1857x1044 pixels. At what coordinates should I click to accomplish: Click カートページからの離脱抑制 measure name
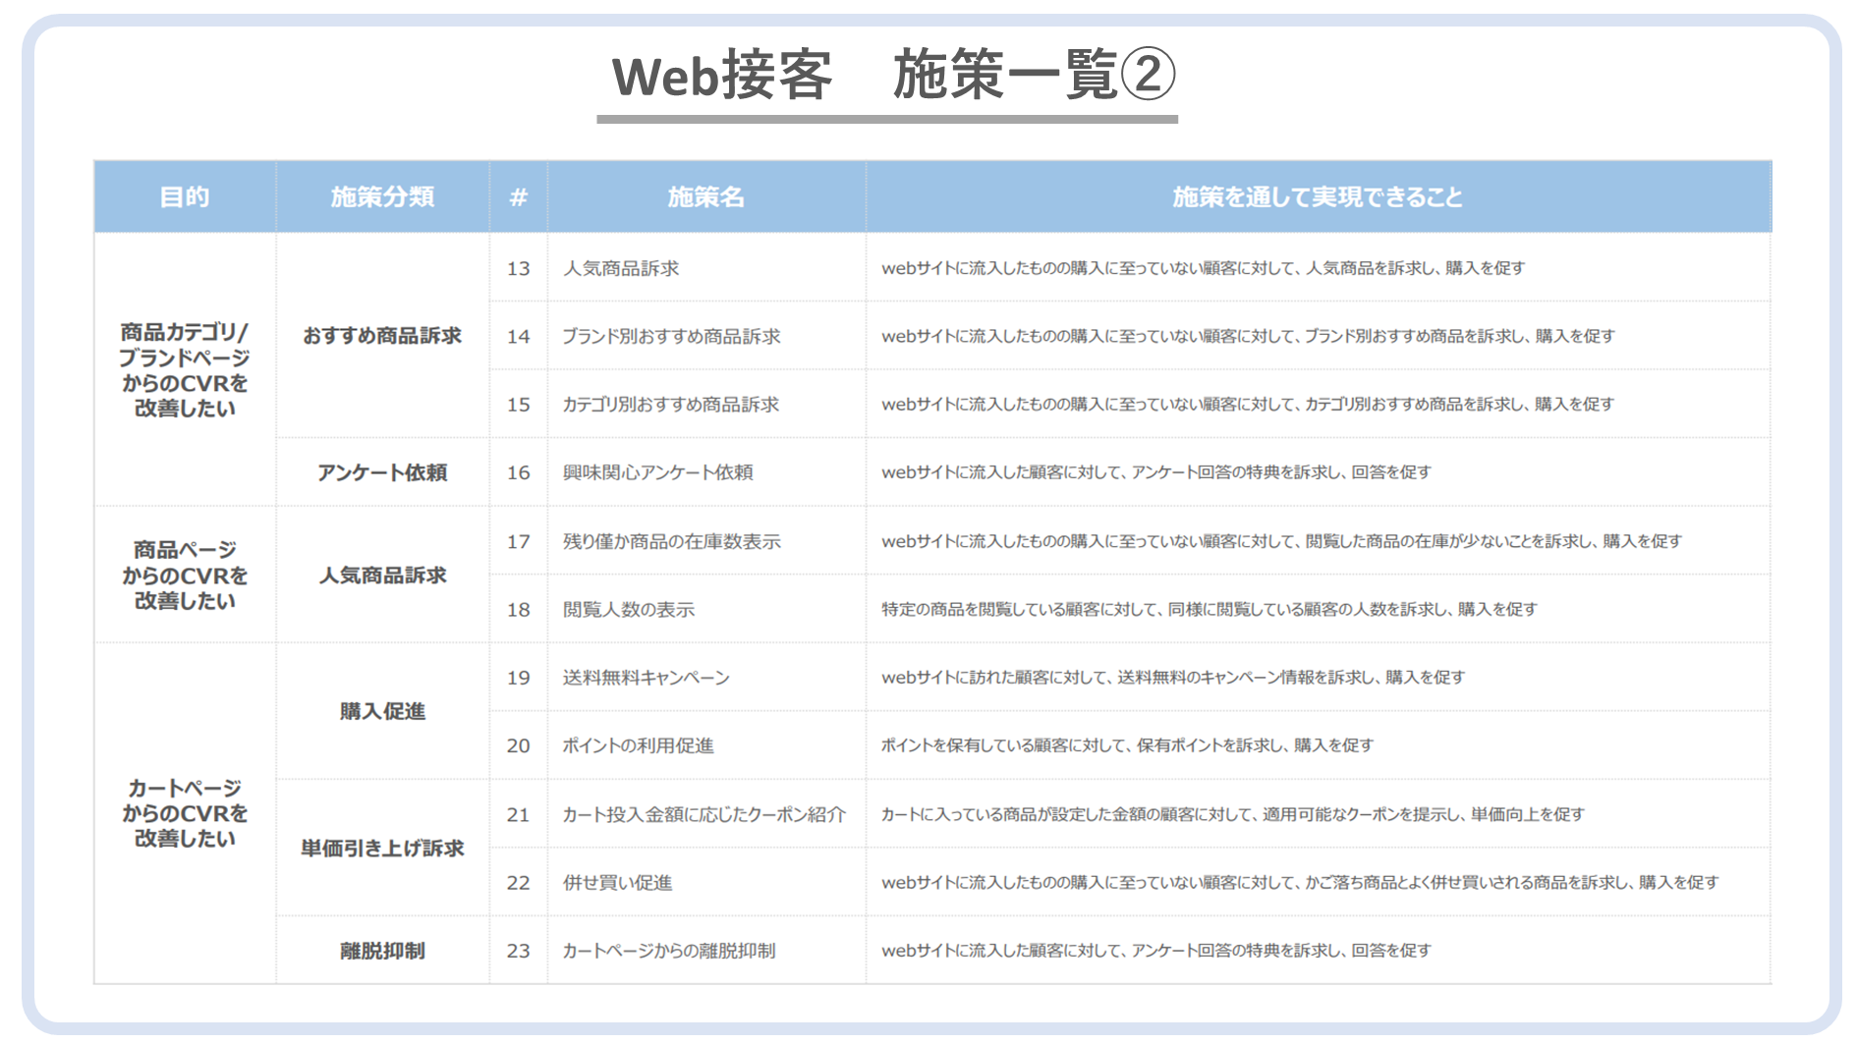pos(668,951)
